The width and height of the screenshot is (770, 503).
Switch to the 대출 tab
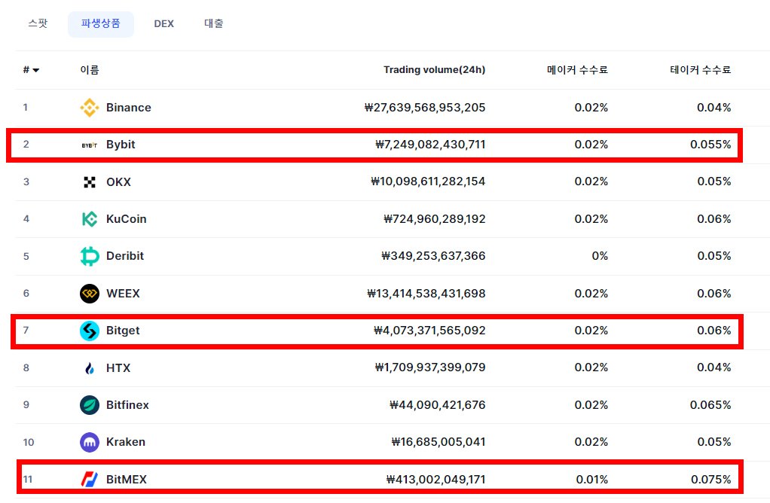214,23
